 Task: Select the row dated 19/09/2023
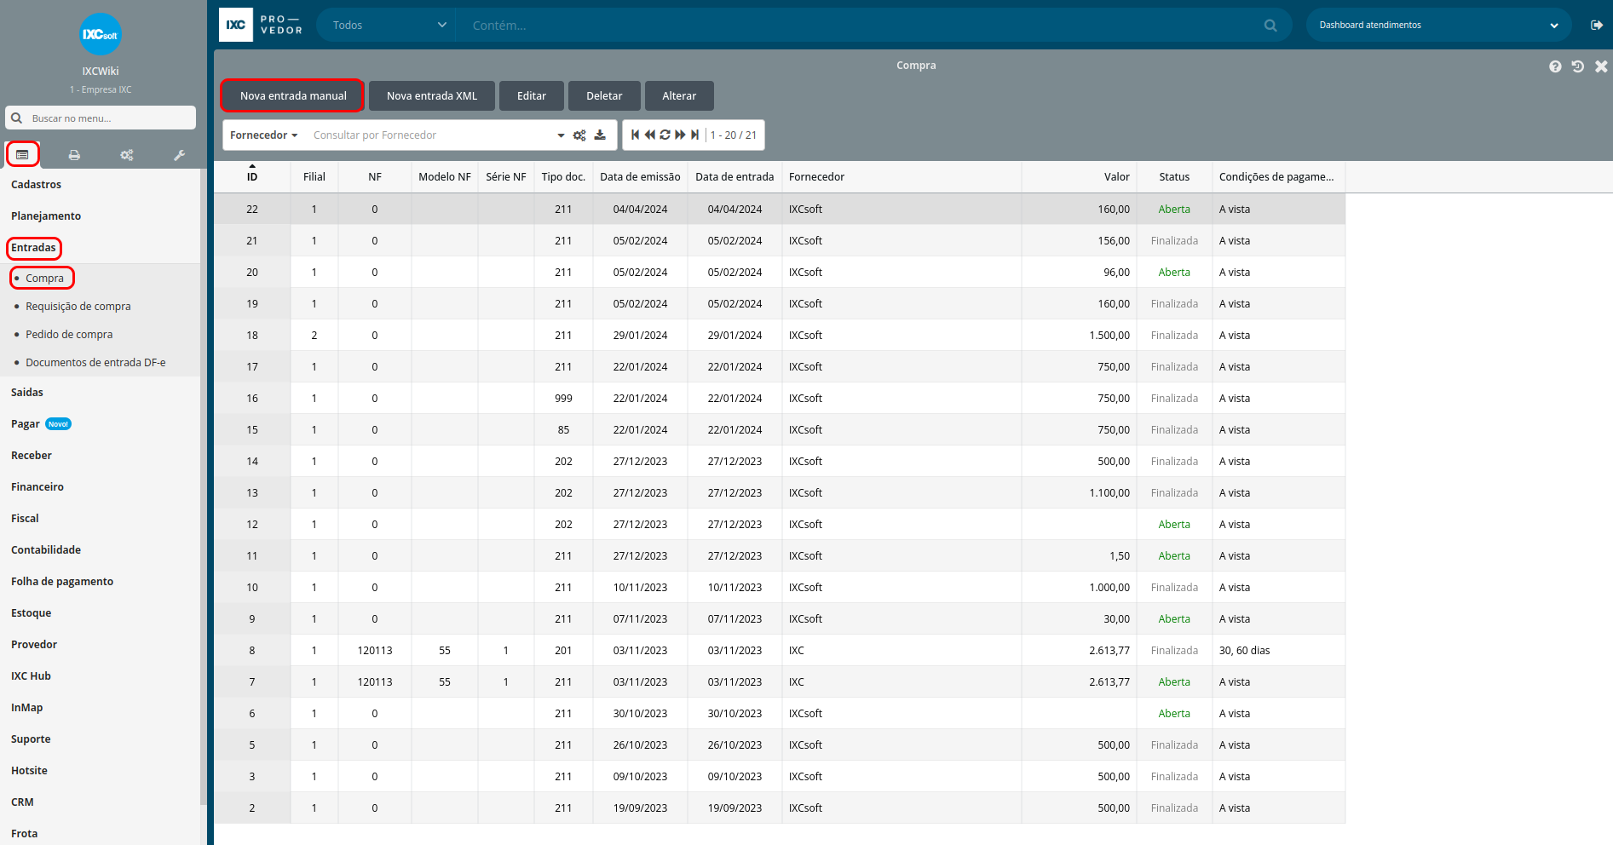(780, 808)
